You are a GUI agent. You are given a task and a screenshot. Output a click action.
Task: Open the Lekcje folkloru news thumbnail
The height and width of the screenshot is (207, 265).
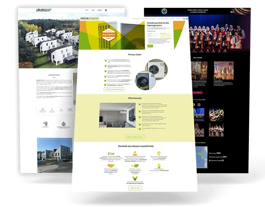pos(223,71)
